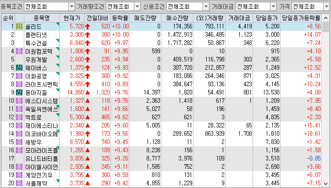
Task: Click the 증 badge on 육일씨엔에쓰 row
Action: click(19, 109)
